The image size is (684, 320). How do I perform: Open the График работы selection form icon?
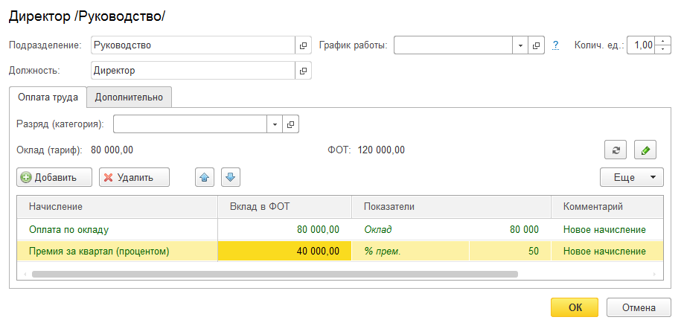click(537, 45)
